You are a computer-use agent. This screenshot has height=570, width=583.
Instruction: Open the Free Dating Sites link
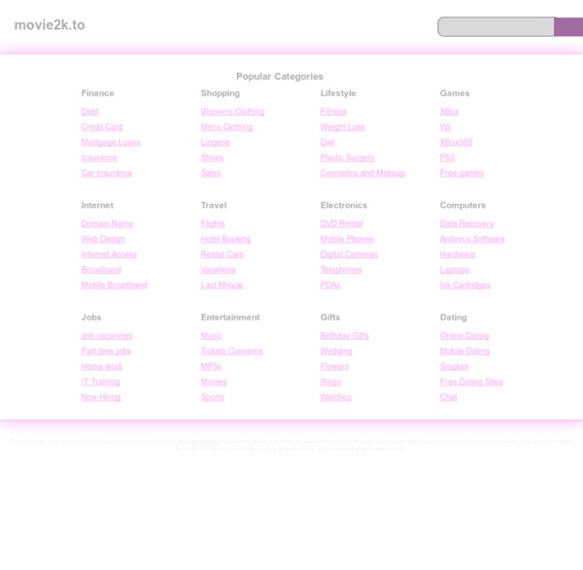(471, 383)
